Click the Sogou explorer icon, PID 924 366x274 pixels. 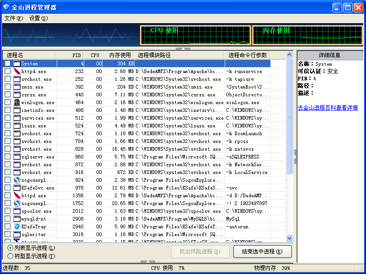17,180
